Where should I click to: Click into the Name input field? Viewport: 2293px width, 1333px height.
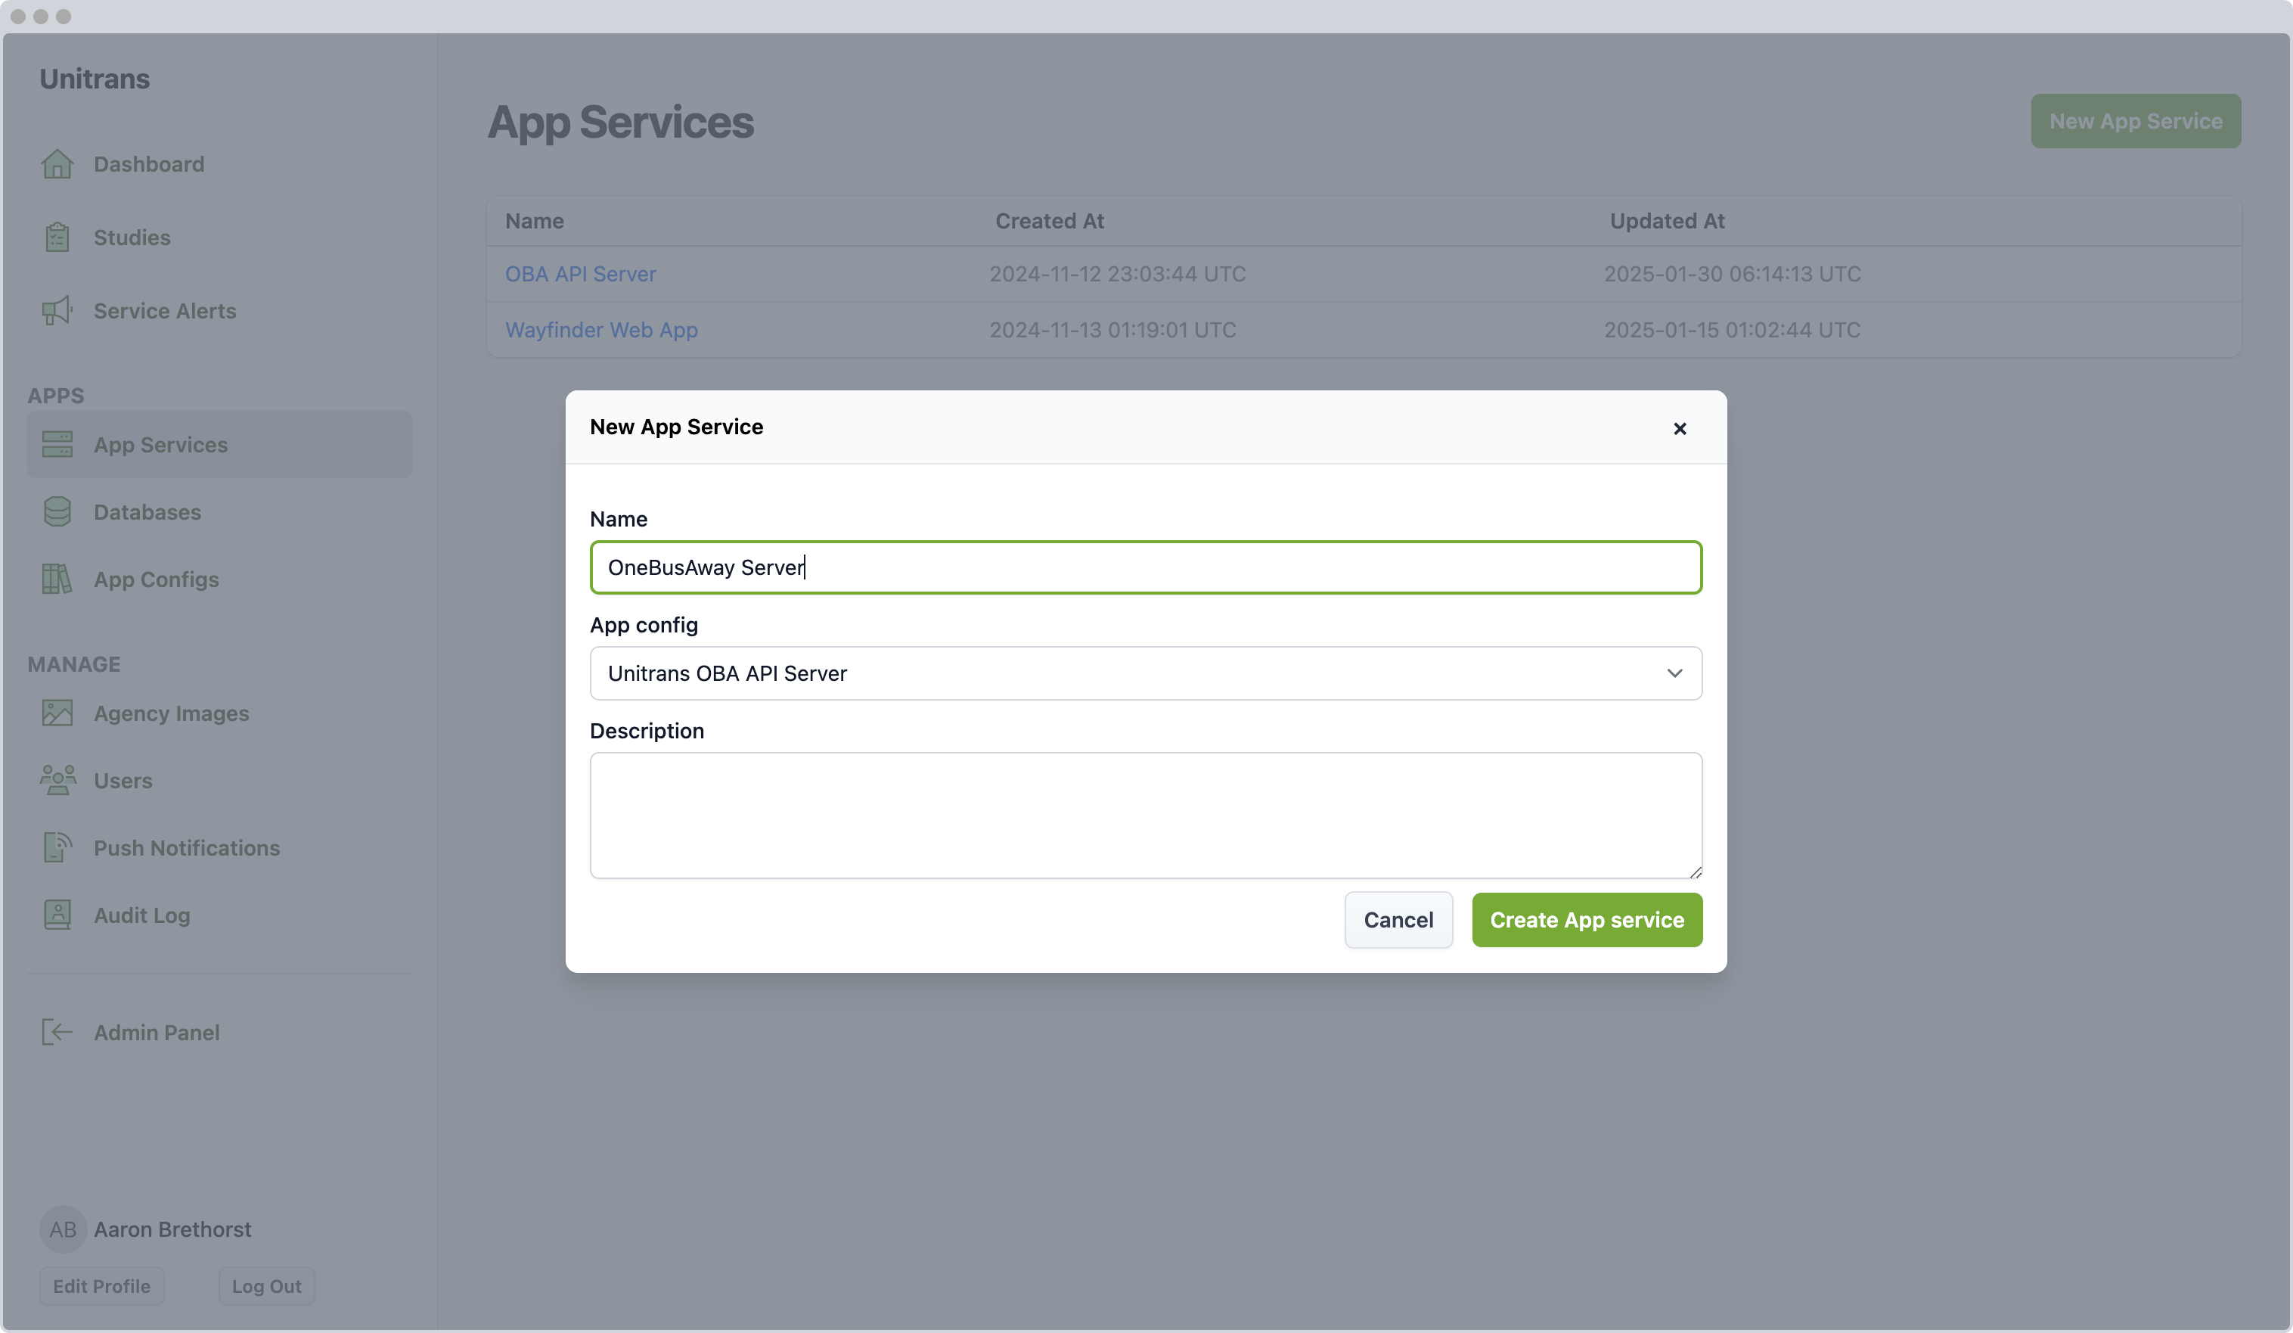tap(1145, 567)
